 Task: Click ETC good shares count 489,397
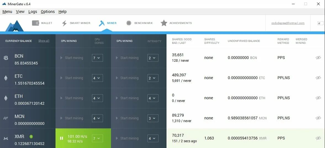pos(179,75)
